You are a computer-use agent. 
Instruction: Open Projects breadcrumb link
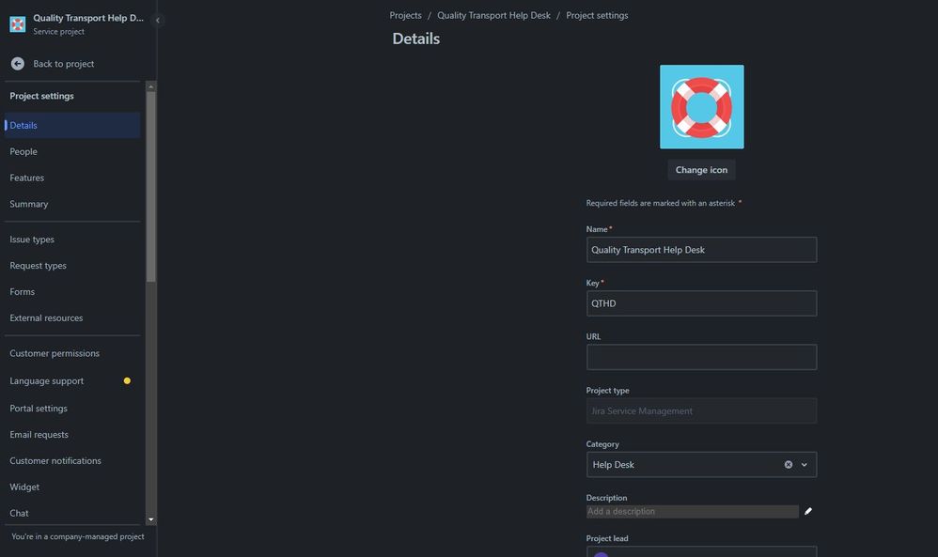pyautogui.click(x=406, y=16)
